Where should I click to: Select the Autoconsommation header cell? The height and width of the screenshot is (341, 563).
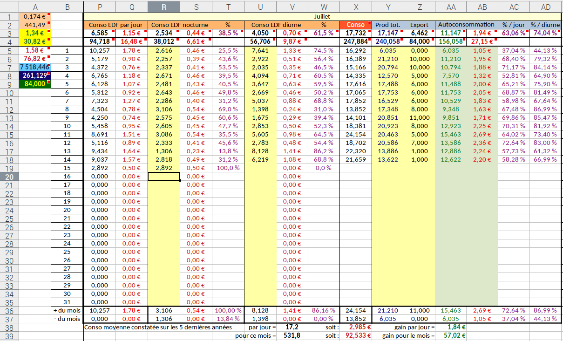click(466, 25)
